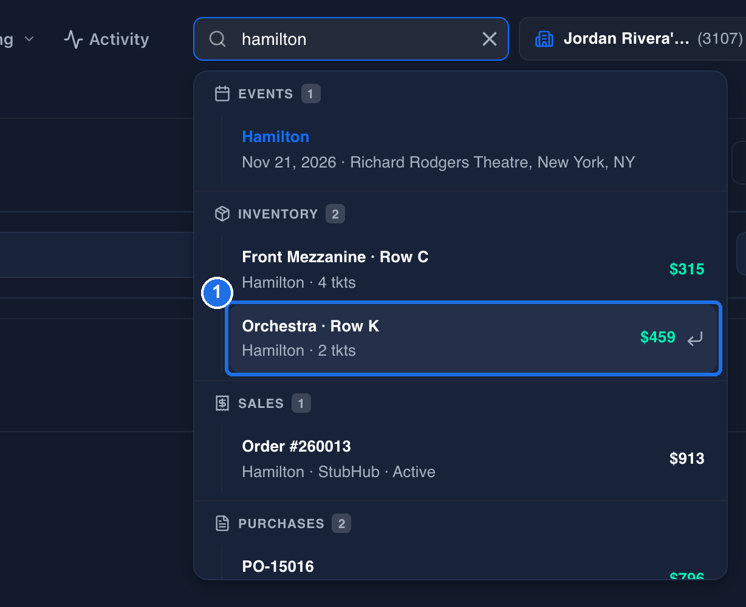Viewport: 746px width, 607px height.
Task: Click the Inventory box icon
Action: (222, 214)
